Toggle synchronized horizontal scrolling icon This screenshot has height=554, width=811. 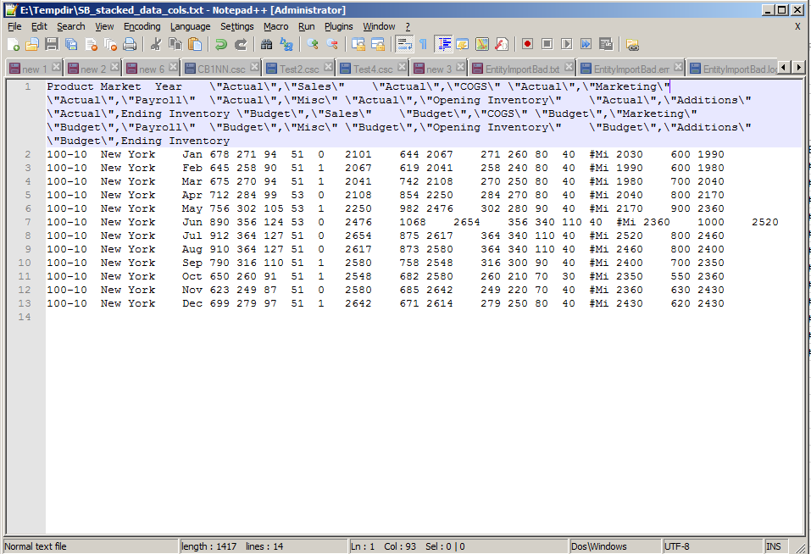coord(378,45)
